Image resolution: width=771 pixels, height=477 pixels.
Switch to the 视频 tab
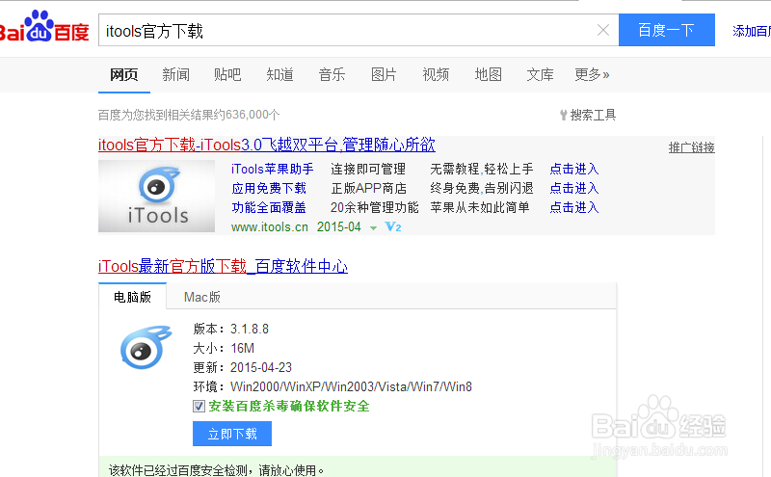436,75
